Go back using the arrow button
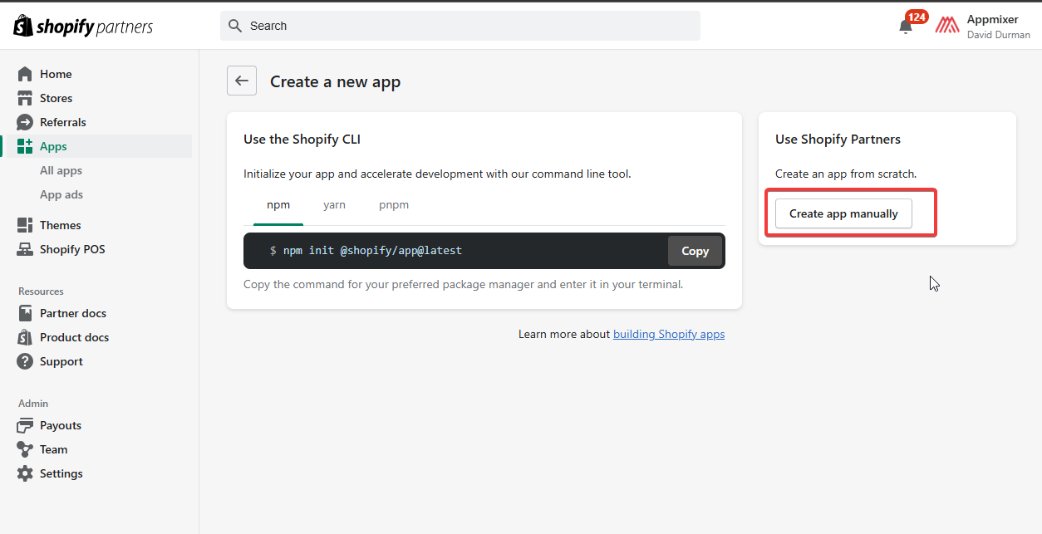This screenshot has height=534, width=1042. tap(242, 81)
